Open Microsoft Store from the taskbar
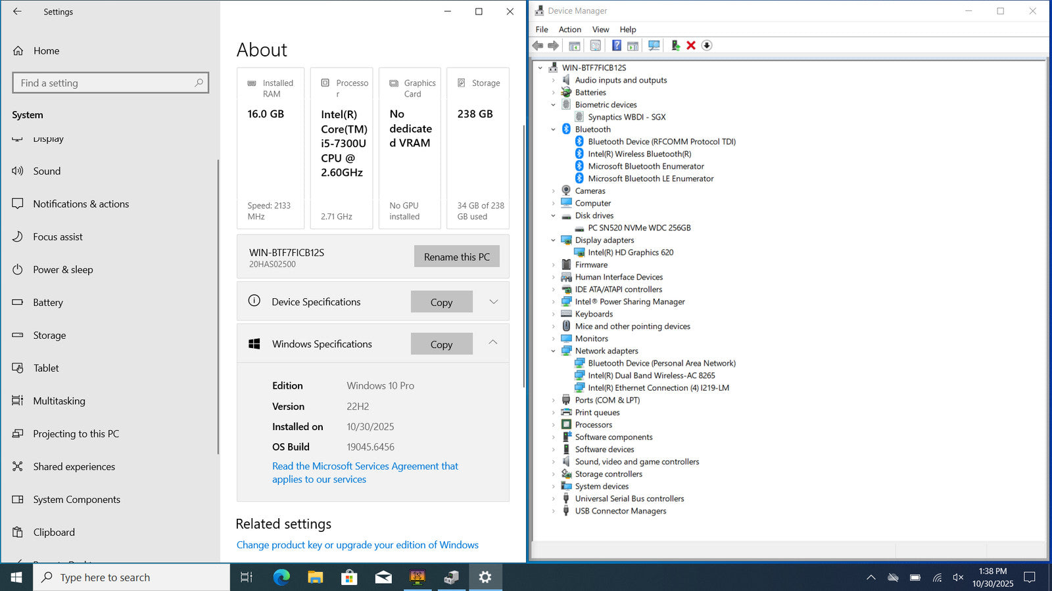The width and height of the screenshot is (1052, 591). 349,577
